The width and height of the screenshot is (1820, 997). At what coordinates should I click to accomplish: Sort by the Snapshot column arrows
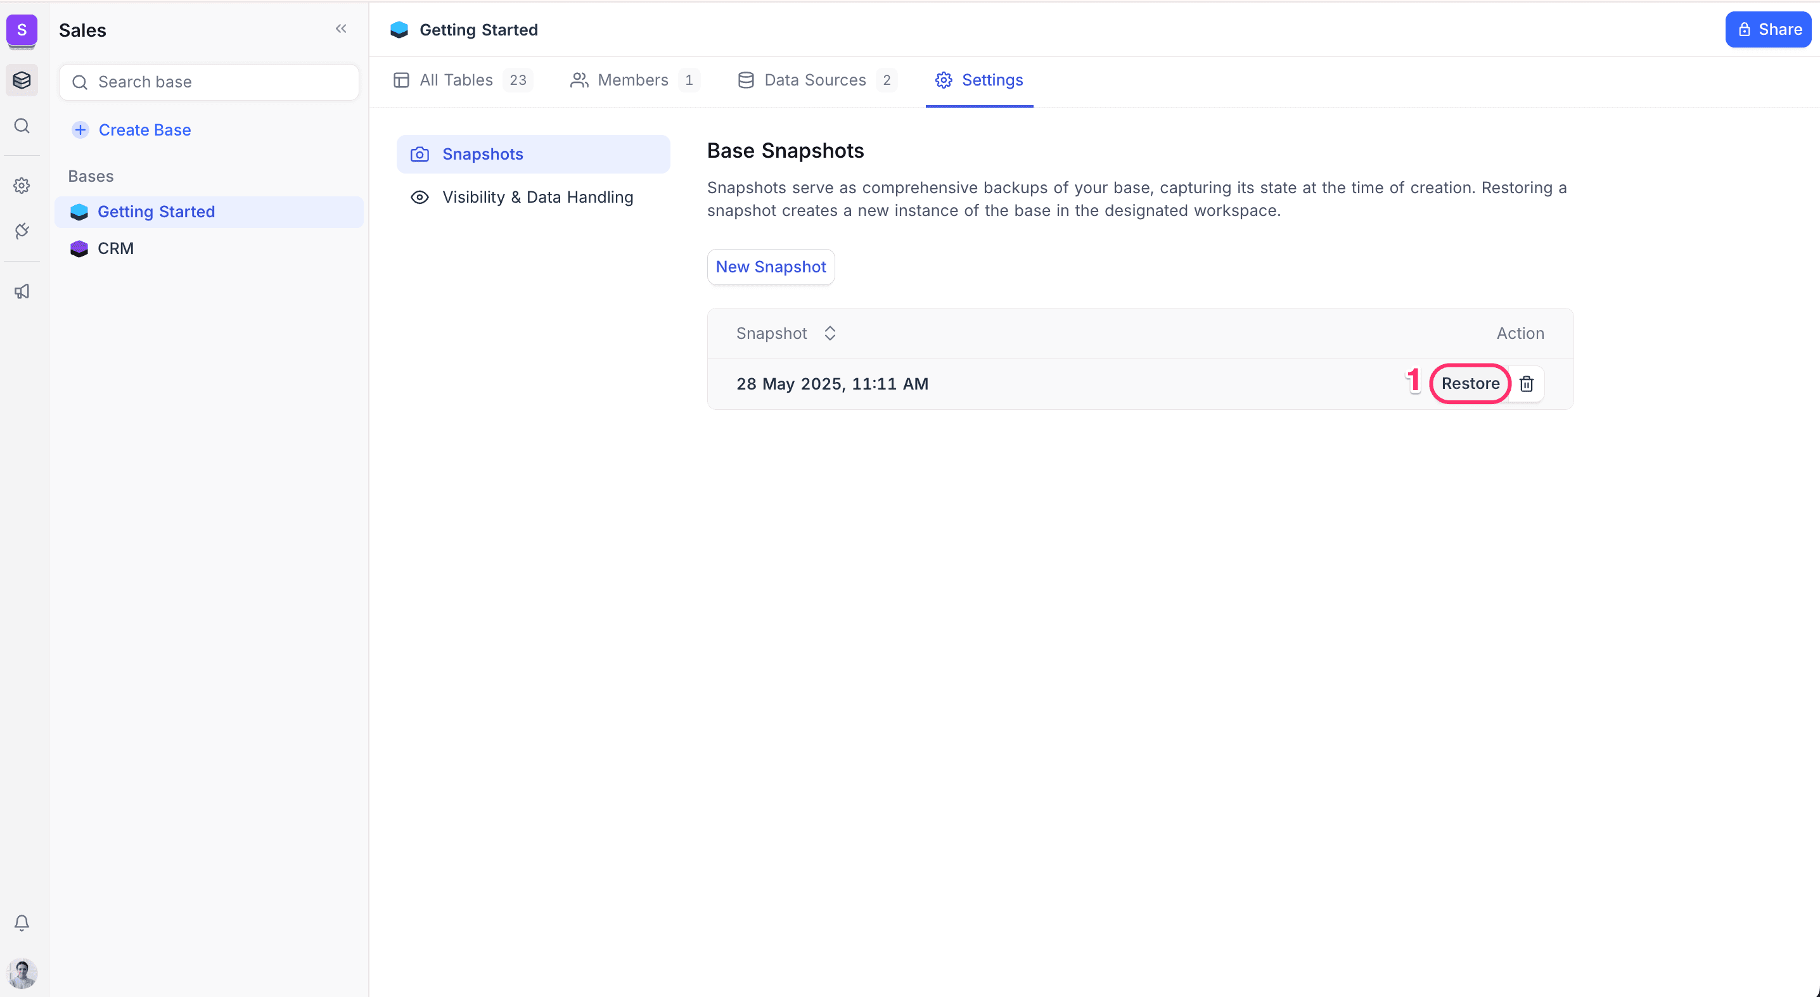[x=830, y=333]
